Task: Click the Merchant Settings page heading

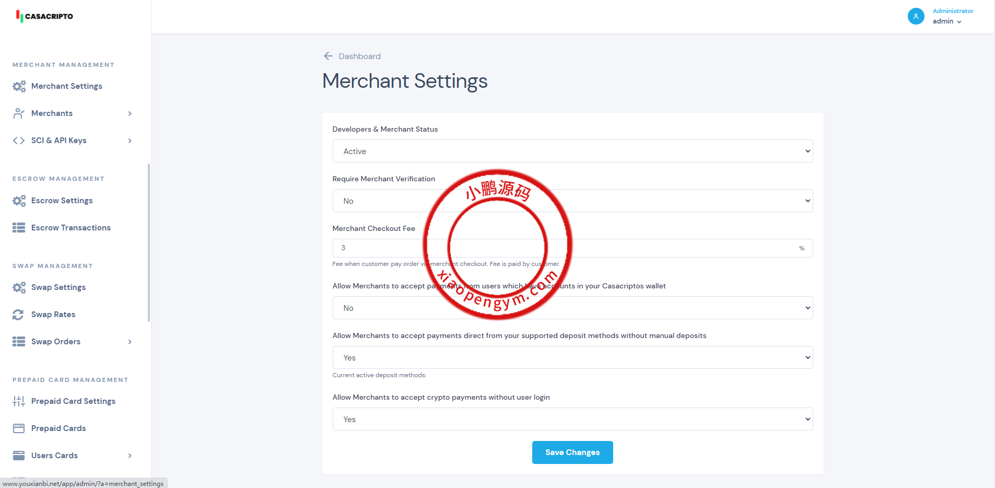Action: point(405,82)
